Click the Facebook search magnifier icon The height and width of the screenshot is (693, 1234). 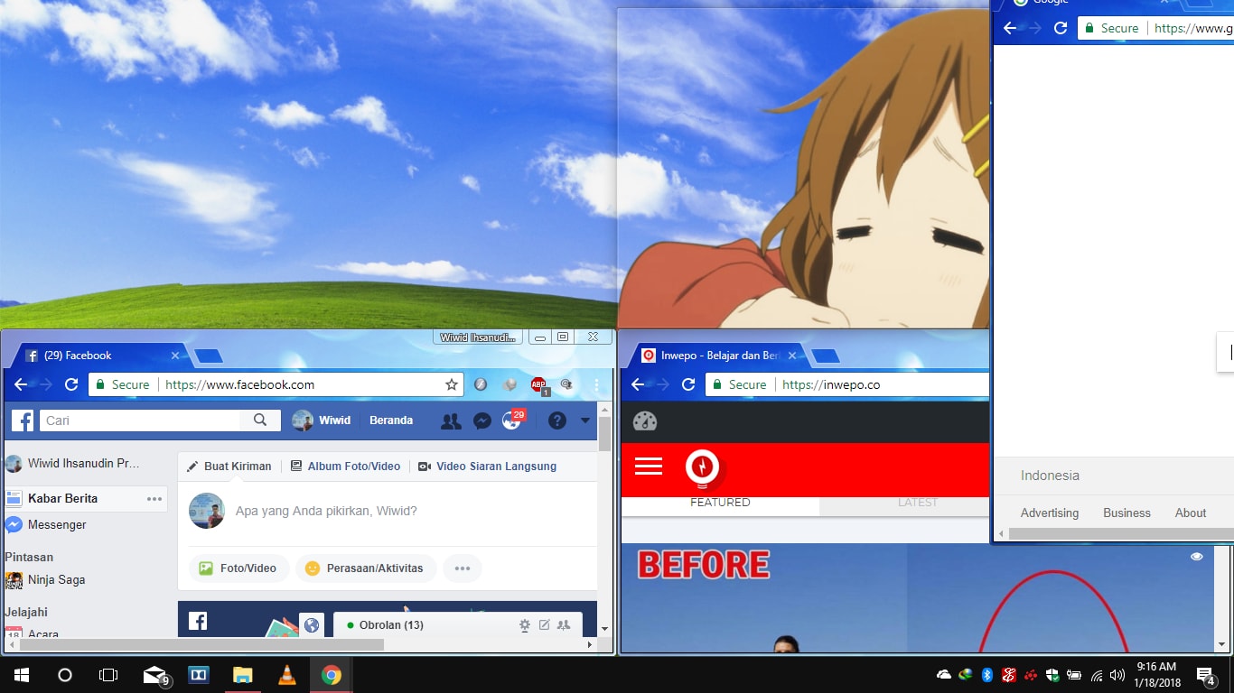click(x=260, y=420)
